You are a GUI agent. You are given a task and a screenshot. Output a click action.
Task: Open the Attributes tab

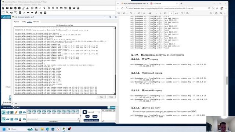coord(36,22)
